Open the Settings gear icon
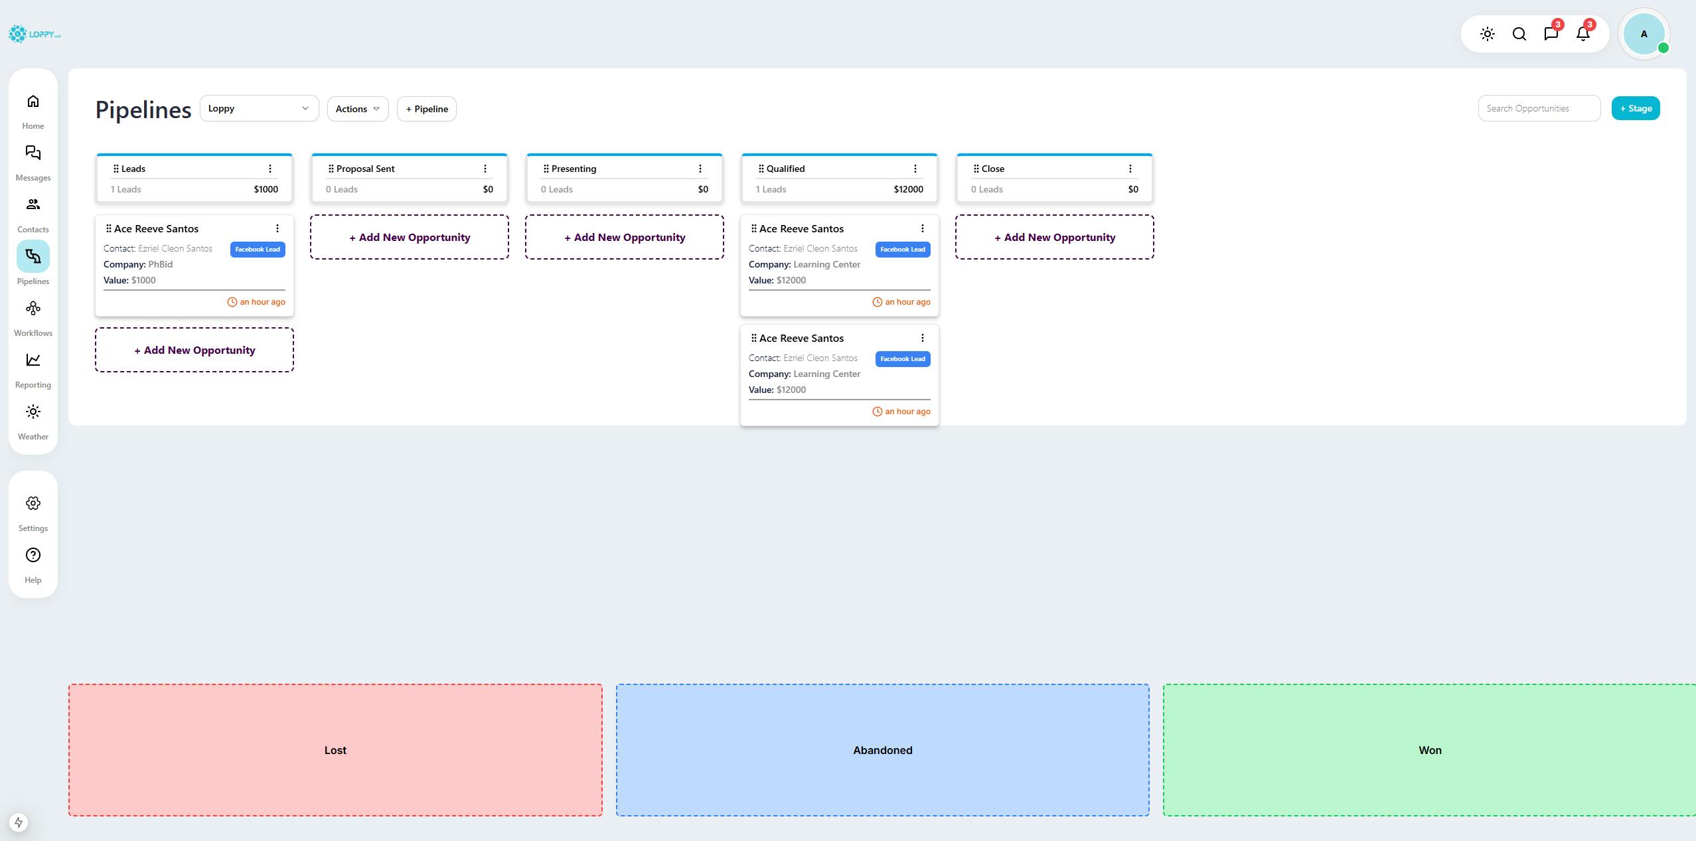The height and width of the screenshot is (841, 1696). [33, 504]
